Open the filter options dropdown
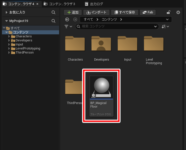The height and width of the screenshot is (150, 186). 68,27
